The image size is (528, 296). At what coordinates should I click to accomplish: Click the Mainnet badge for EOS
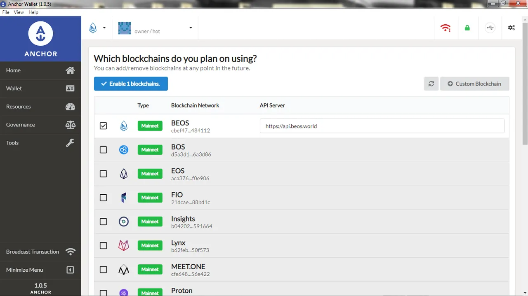click(x=150, y=174)
